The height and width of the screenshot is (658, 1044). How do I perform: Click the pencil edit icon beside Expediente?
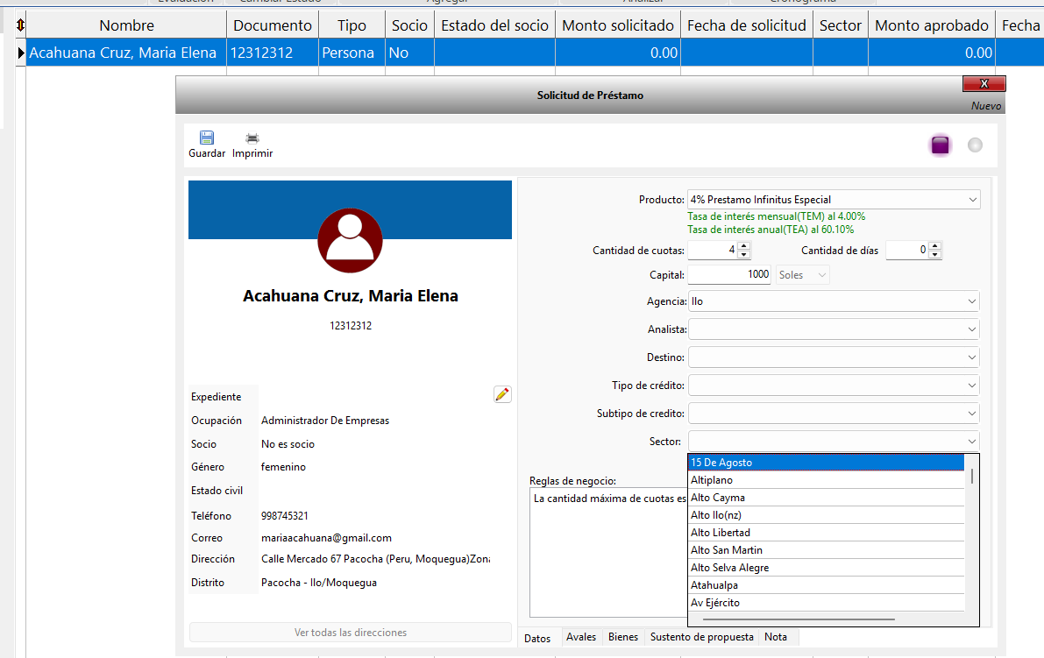(502, 395)
